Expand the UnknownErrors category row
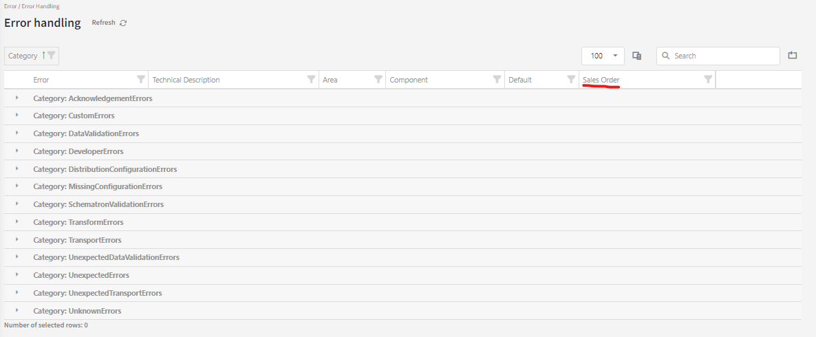This screenshot has width=816, height=337. tap(17, 310)
